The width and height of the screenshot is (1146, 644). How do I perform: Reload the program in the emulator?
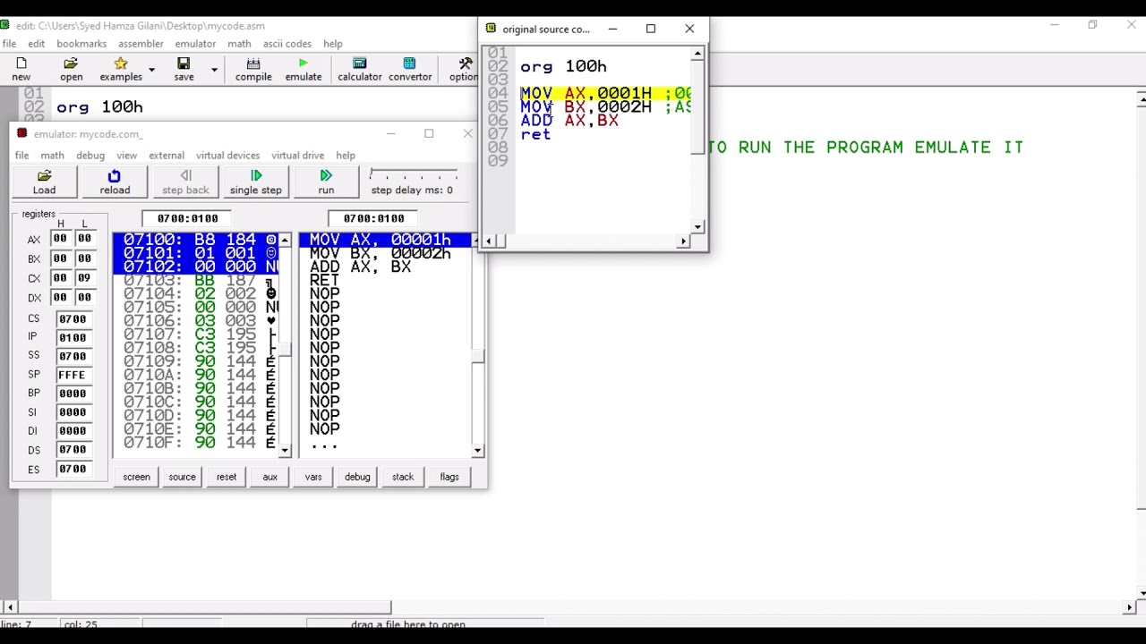[115, 182]
